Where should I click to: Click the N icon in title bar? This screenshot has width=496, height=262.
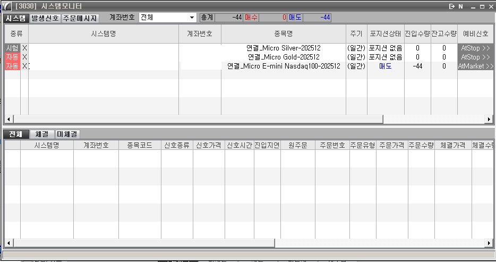click(x=460, y=6)
